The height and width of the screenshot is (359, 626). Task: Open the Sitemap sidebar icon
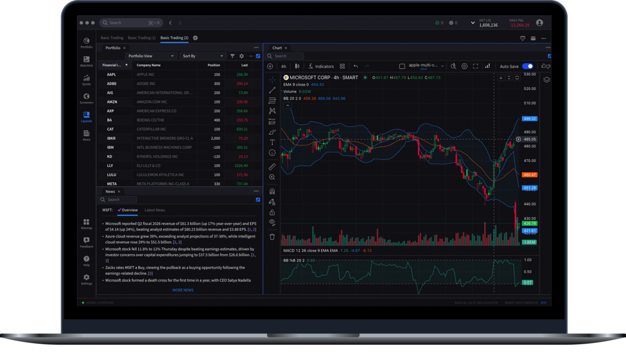(x=86, y=224)
